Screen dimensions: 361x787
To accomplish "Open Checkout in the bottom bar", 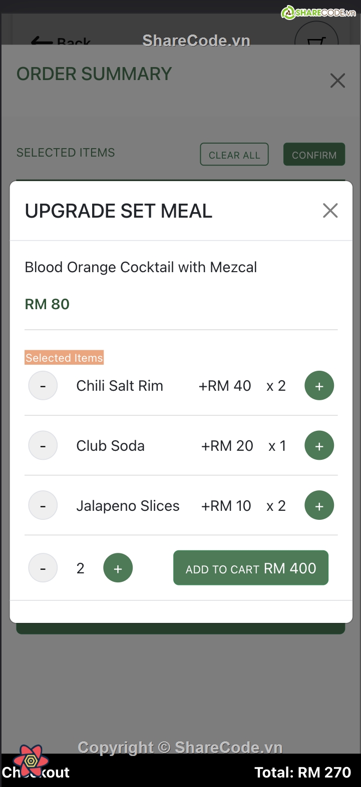I will pyautogui.click(x=36, y=772).
